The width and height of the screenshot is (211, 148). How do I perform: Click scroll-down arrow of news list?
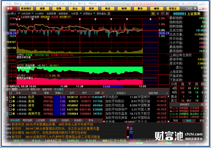click(128, 137)
